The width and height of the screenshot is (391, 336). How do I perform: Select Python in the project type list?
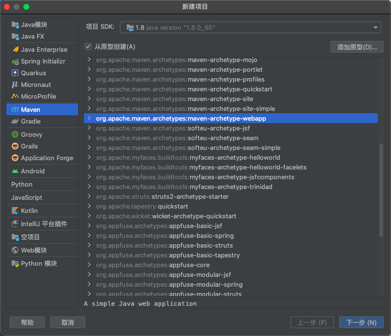click(42, 185)
